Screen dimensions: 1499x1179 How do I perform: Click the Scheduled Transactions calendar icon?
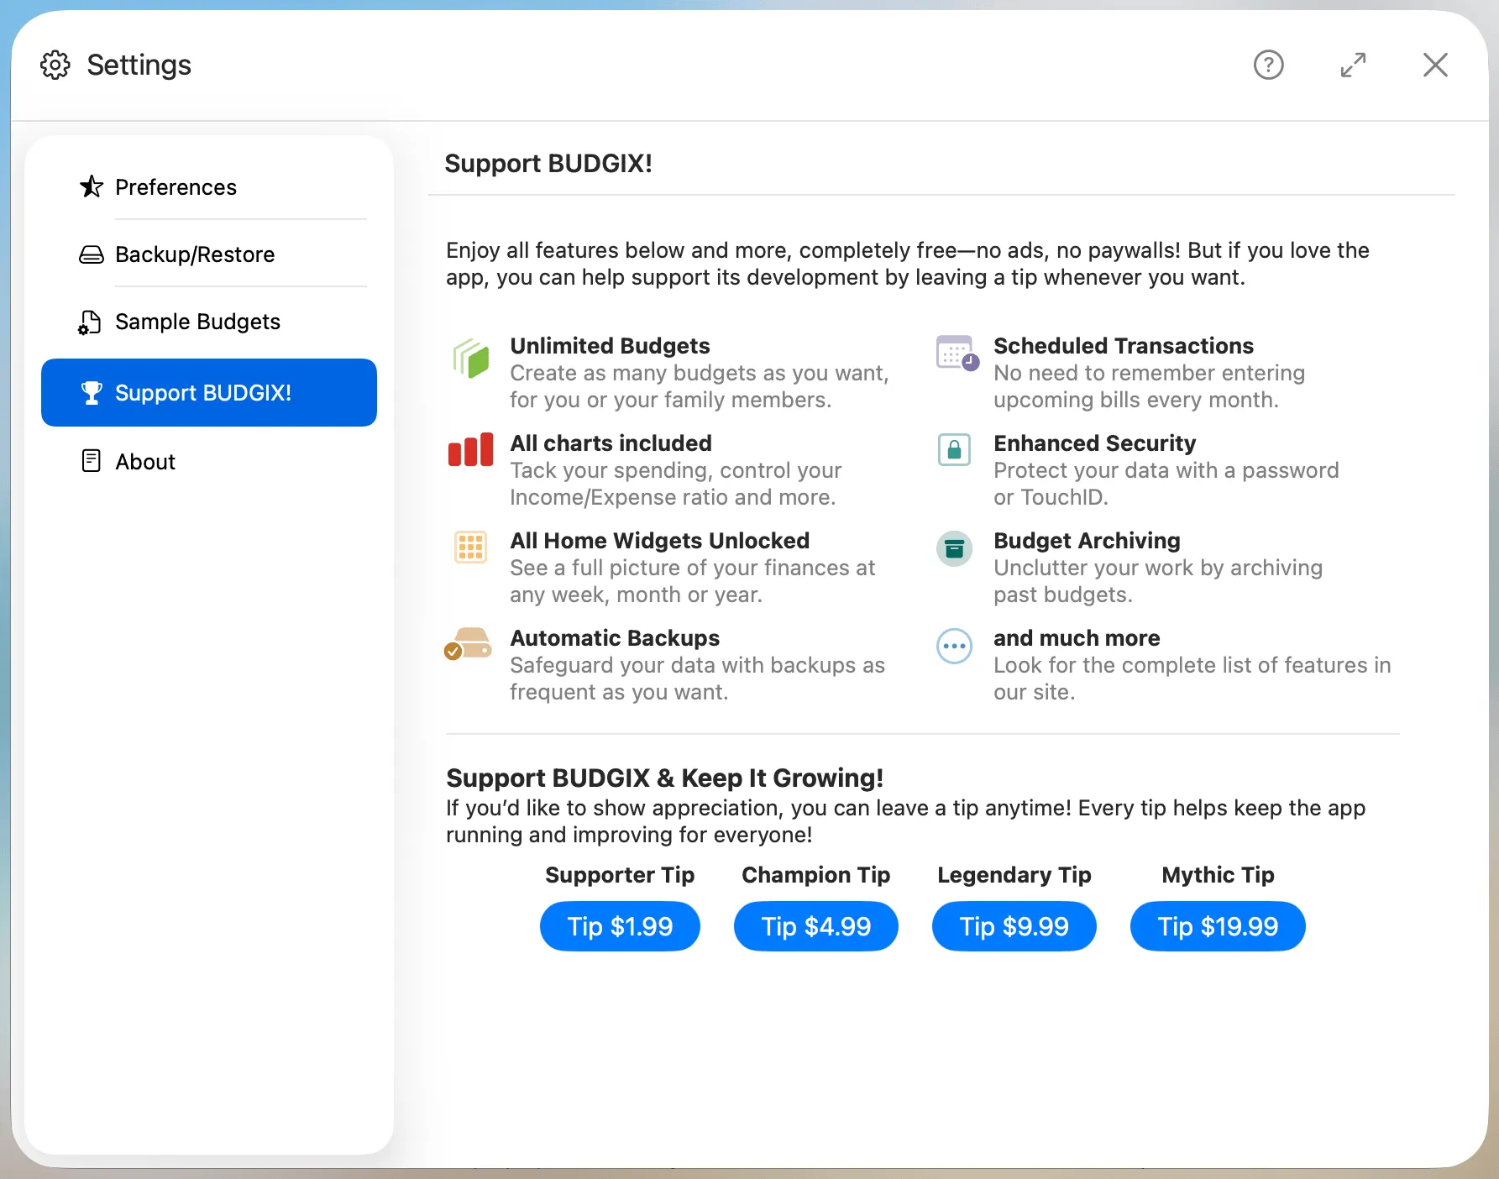click(957, 354)
